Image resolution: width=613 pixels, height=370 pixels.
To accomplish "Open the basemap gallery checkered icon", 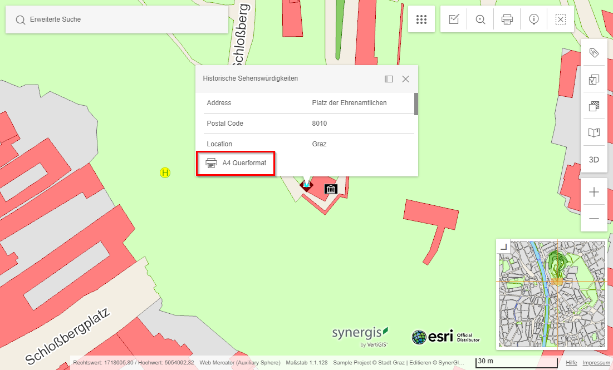I will [594, 106].
